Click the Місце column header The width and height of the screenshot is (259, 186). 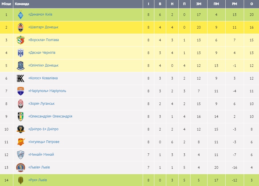(6, 4)
